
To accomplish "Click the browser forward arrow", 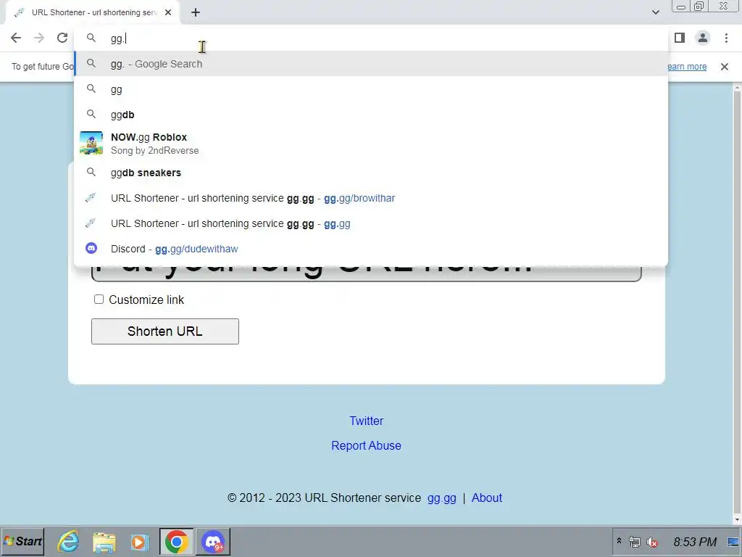I will coord(39,38).
